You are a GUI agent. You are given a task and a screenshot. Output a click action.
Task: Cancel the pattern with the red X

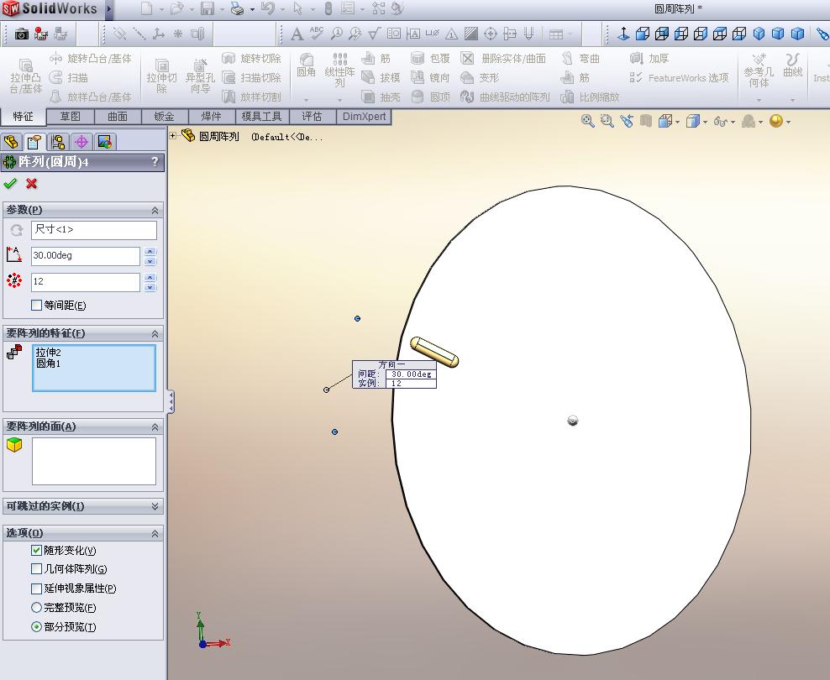click(x=32, y=184)
